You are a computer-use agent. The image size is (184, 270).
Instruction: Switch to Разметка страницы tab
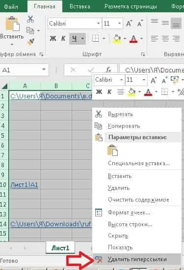pyautogui.click(x=131, y=6)
